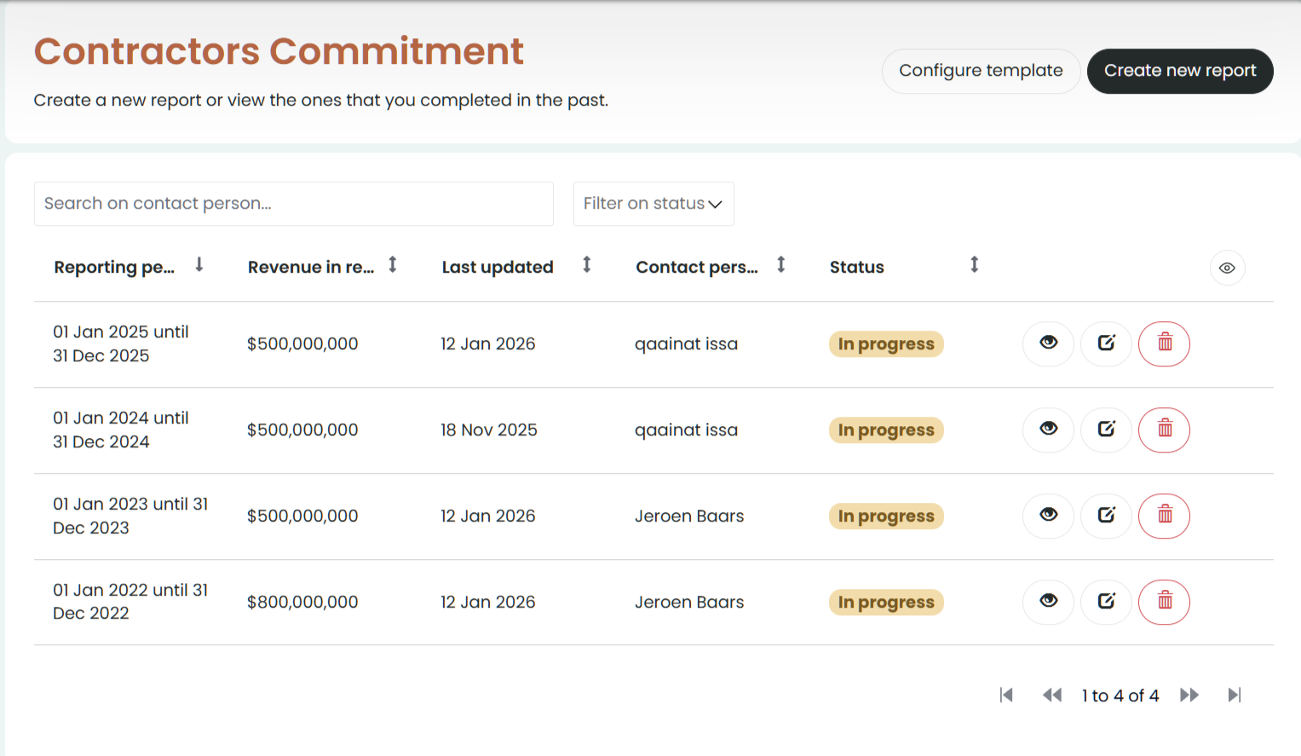Edit the 01 Jan 2024 report

(1106, 430)
